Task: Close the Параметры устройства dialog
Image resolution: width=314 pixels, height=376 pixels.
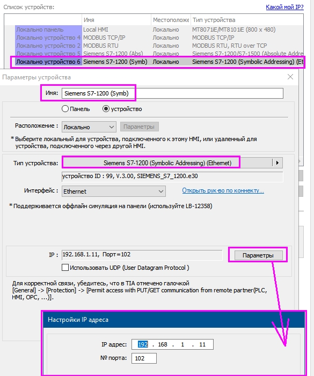Action: 290,77
